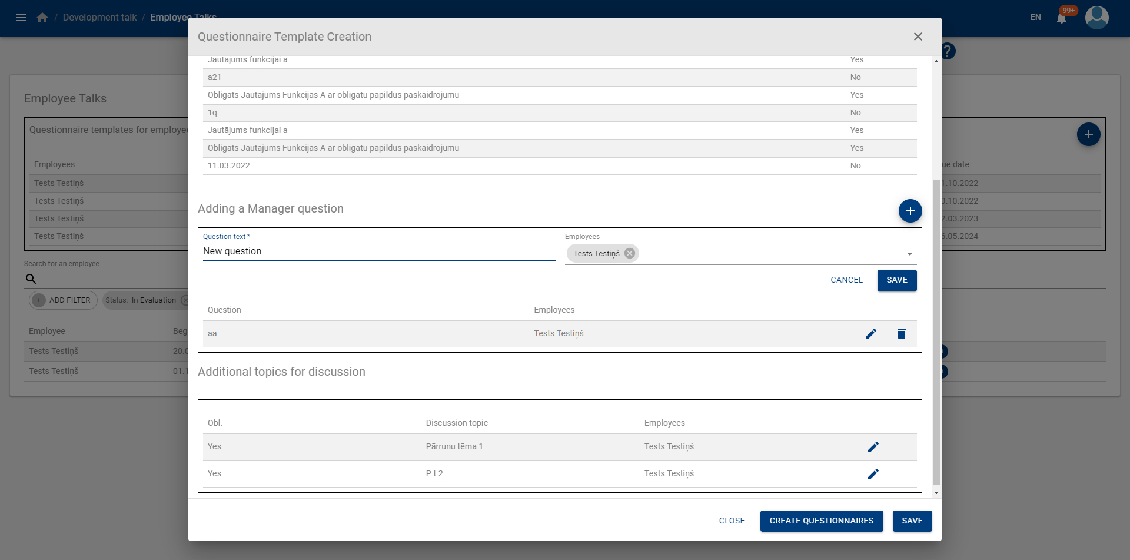Click the Discussion topic column header
1130x560 pixels.
point(457,423)
